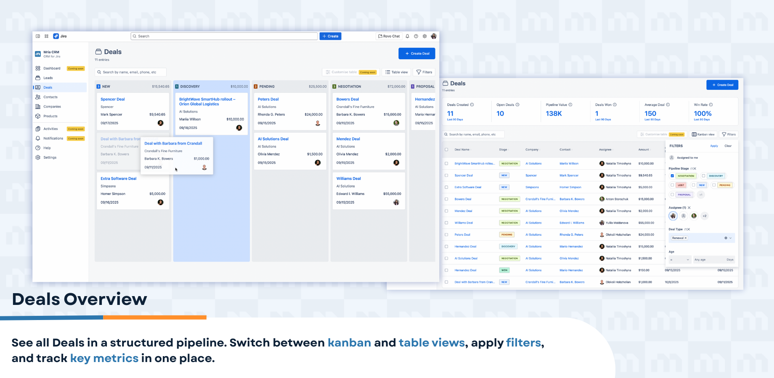Click Pipeline Value info icon

(570, 105)
